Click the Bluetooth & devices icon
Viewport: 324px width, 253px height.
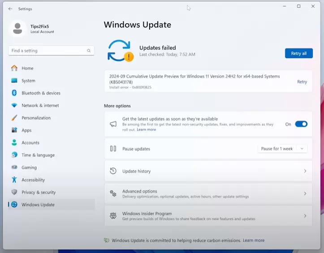click(x=14, y=93)
